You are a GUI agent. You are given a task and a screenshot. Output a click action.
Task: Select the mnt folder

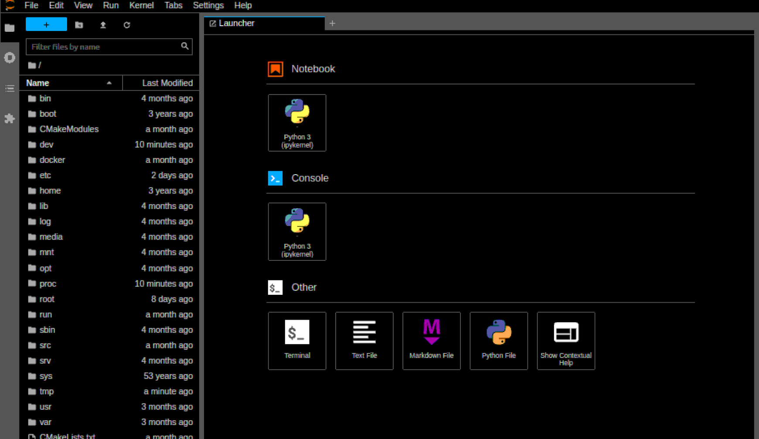[109, 252]
